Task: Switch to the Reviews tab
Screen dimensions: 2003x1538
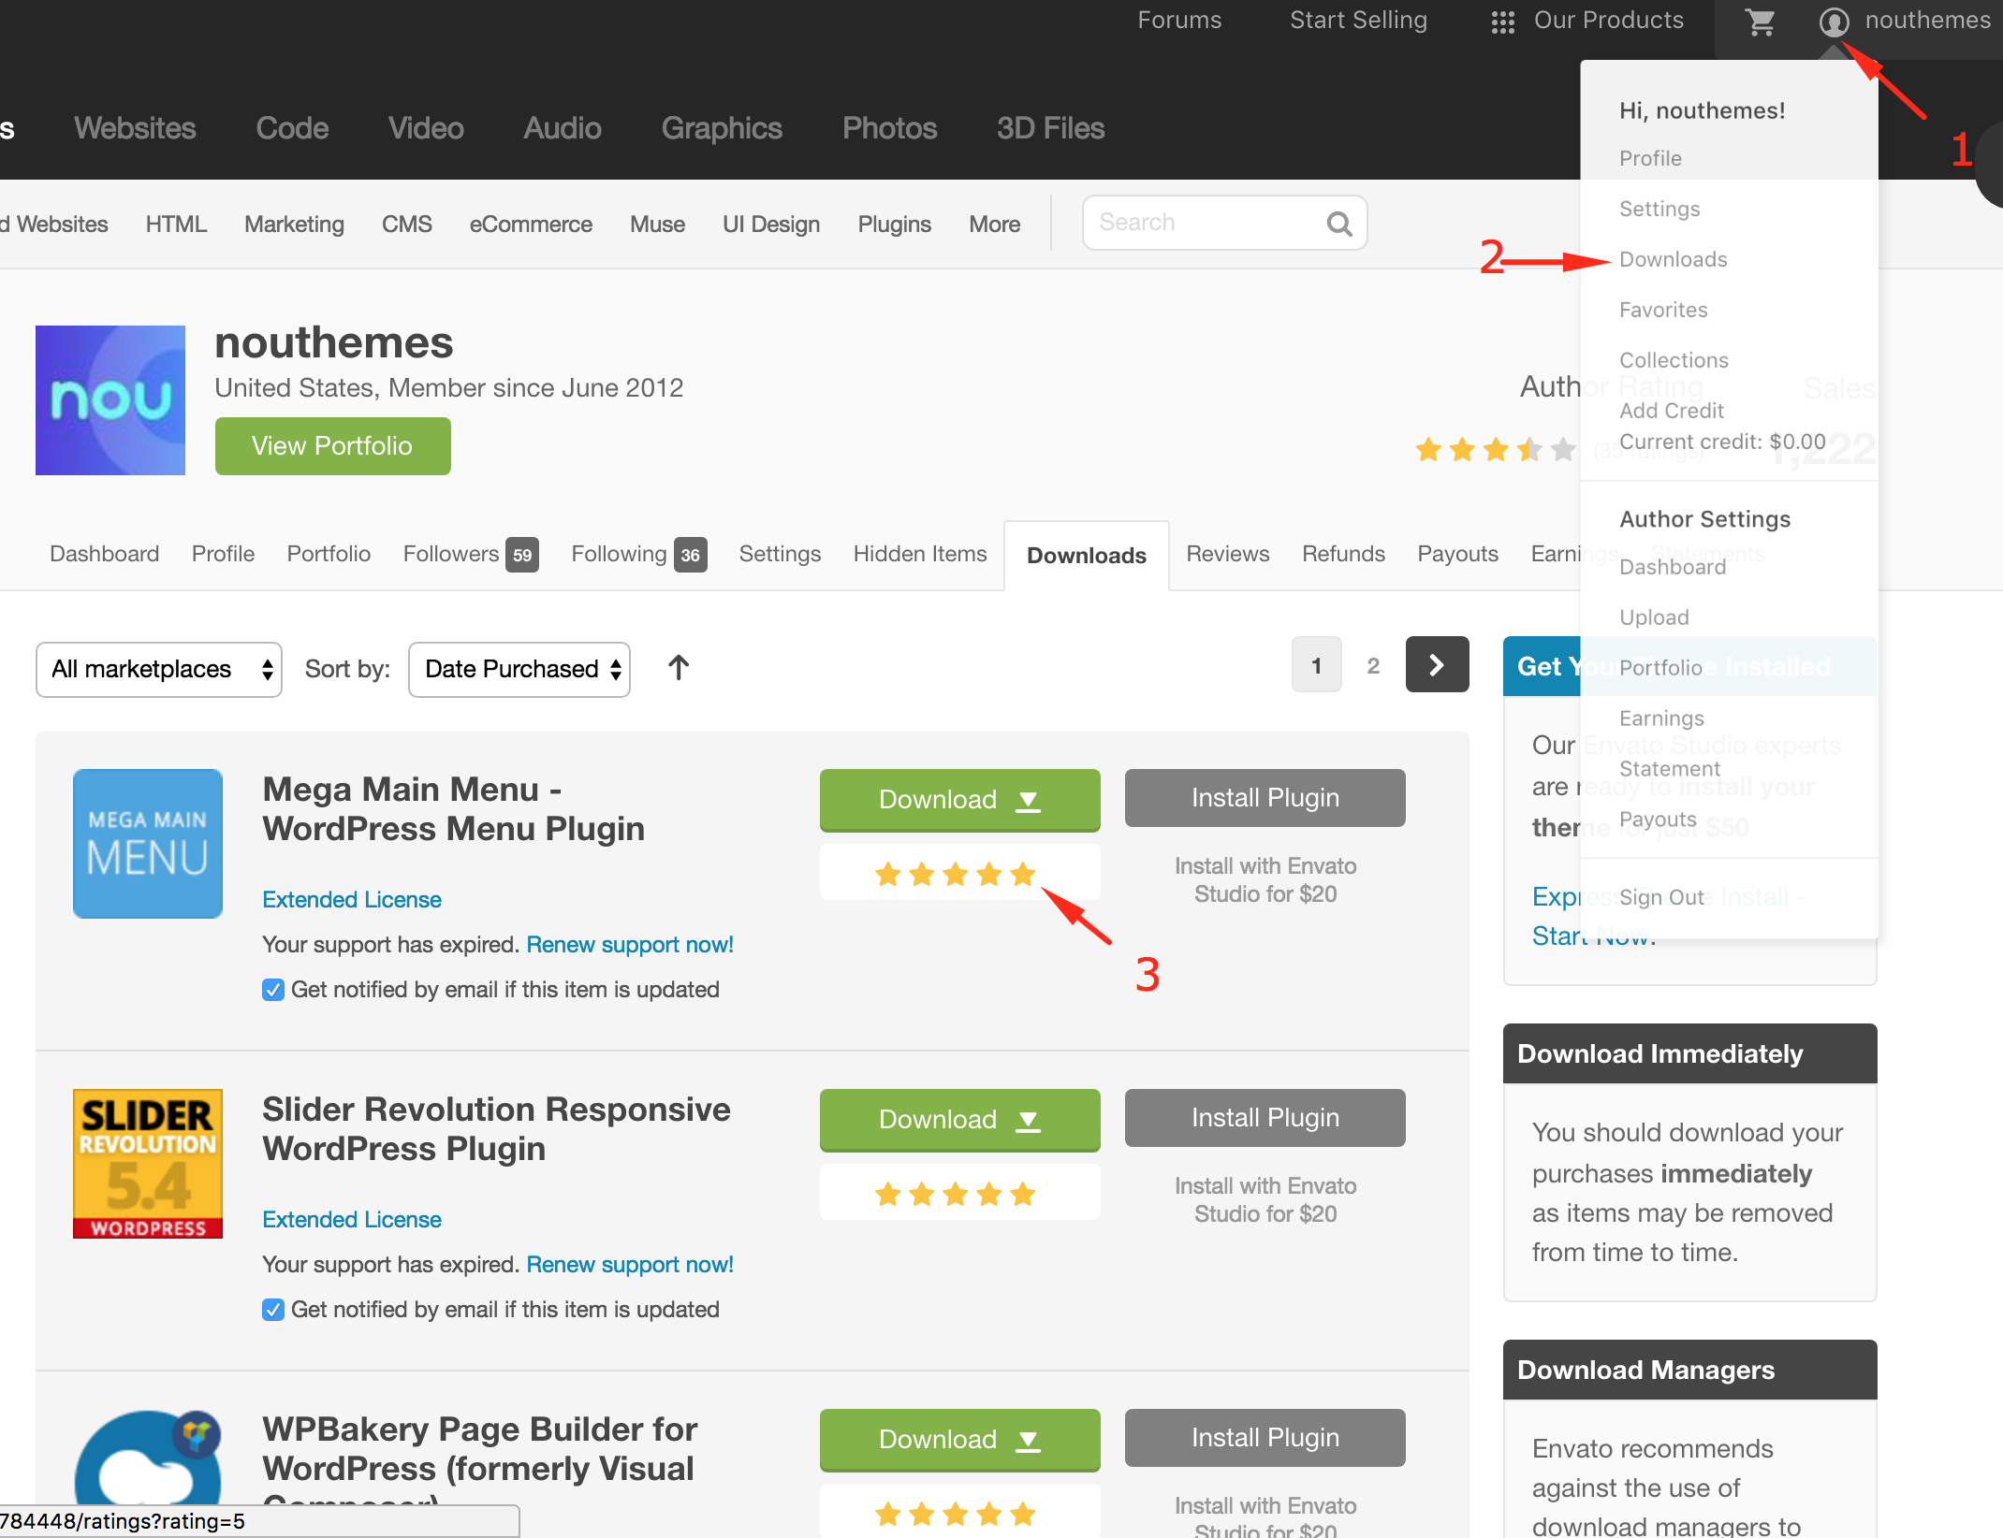Action: click(1227, 554)
